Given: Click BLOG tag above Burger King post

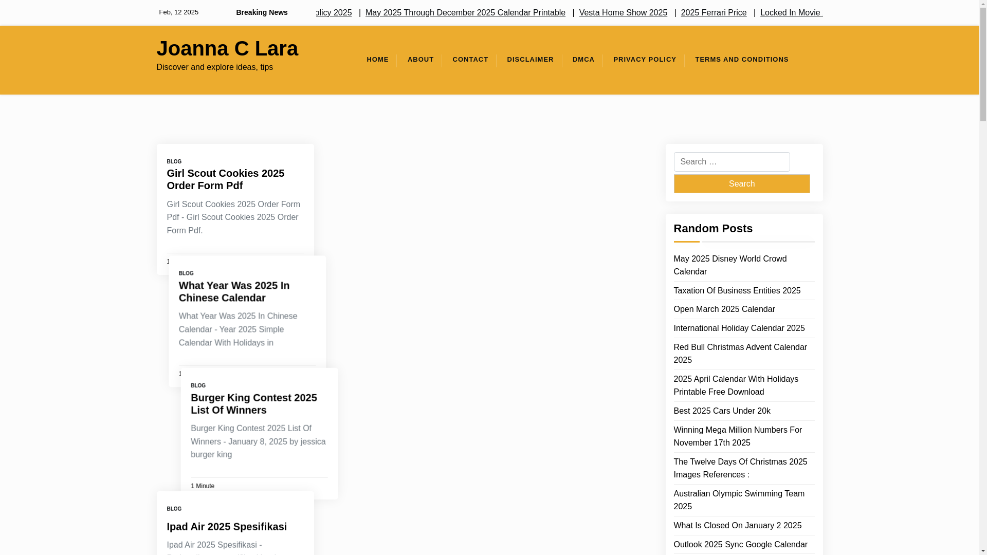Looking at the screenshot, I should 198,385.
